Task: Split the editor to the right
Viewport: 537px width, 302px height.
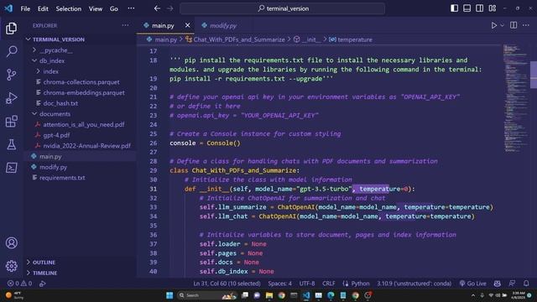Action: click(514, 25)
